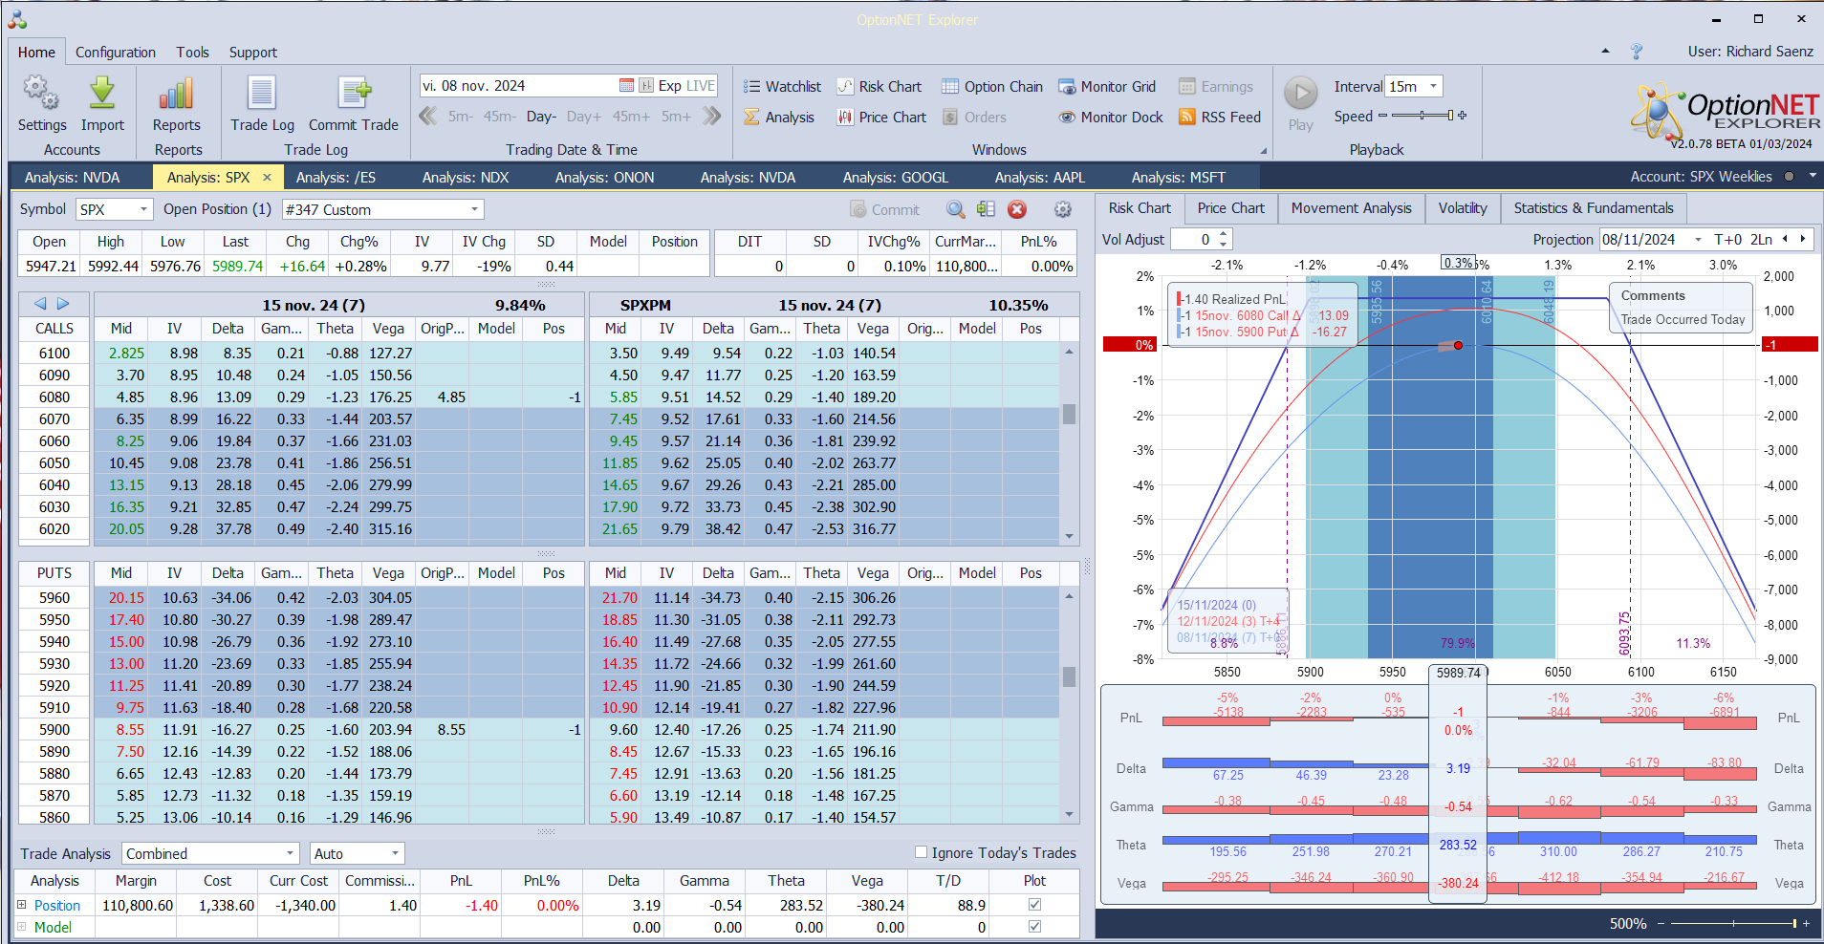
Task: Open the Projection date dropdown
Action: (1698, 240)
